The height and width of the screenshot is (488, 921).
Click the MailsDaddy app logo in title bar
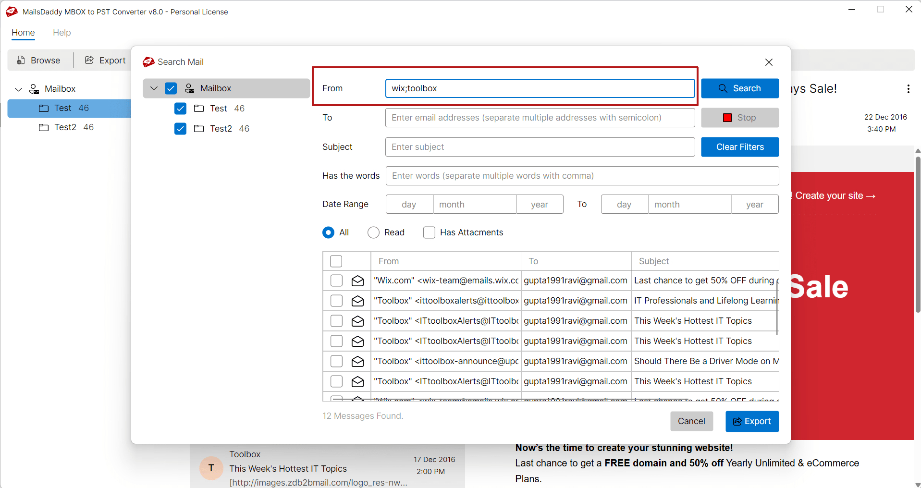pyautogui.click(x=12, y=12)
